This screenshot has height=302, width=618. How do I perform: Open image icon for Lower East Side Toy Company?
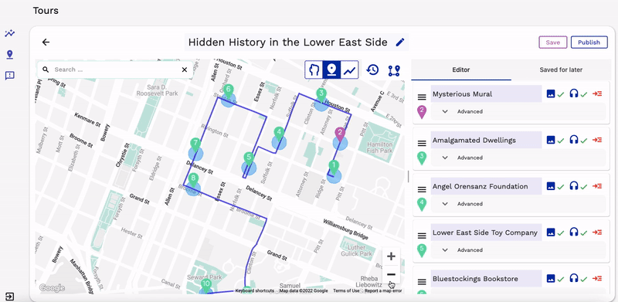[551, 232]
